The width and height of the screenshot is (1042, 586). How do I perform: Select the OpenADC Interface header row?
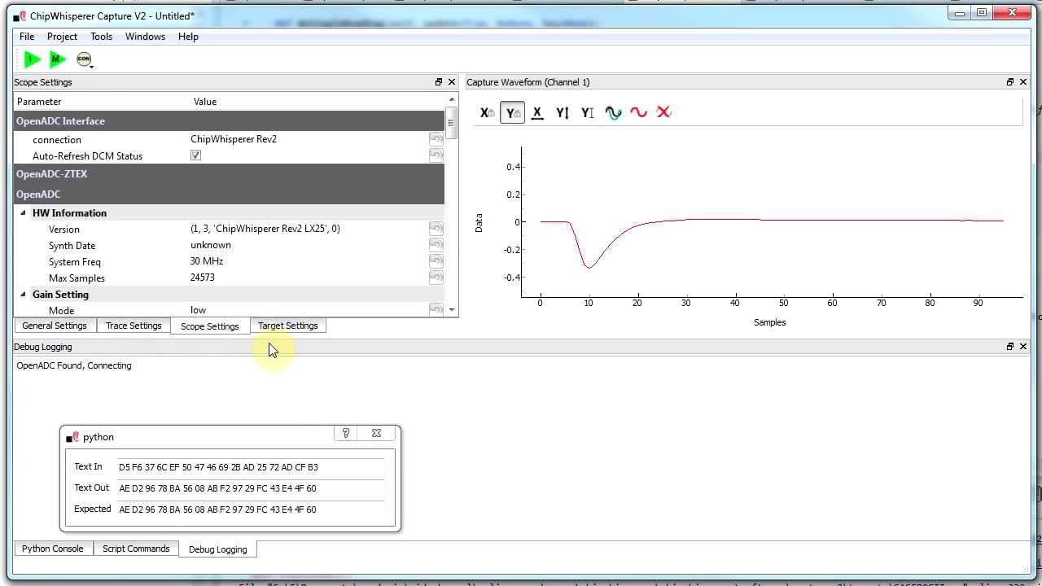(x=230, y=121)
